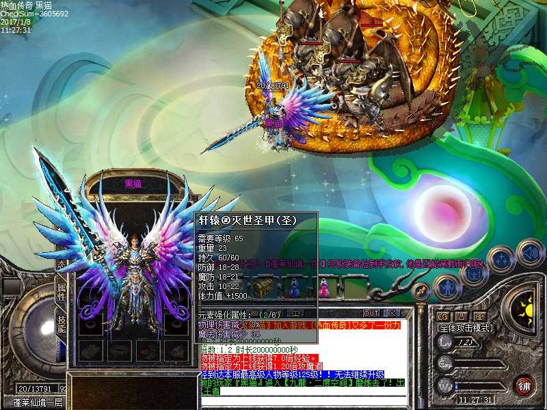Click the Exp orb
The height and width of the screenshot is (410, 547).
click(x=446, y=364)
